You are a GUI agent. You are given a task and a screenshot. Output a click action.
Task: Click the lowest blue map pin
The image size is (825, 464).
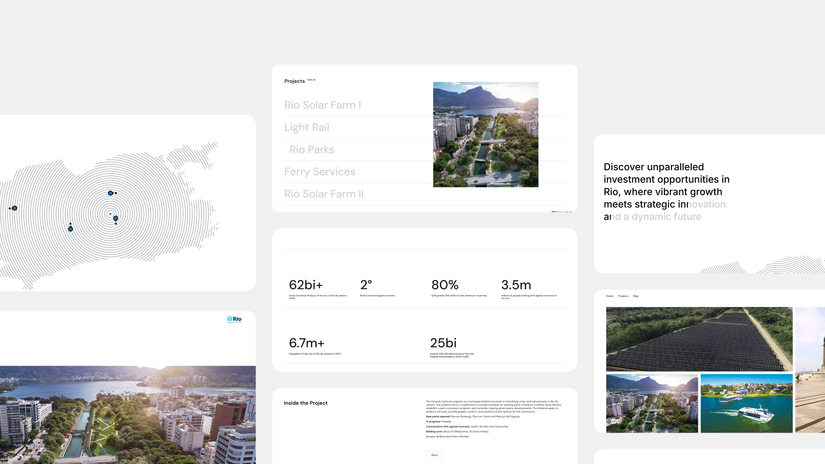(x=70, y=229)
